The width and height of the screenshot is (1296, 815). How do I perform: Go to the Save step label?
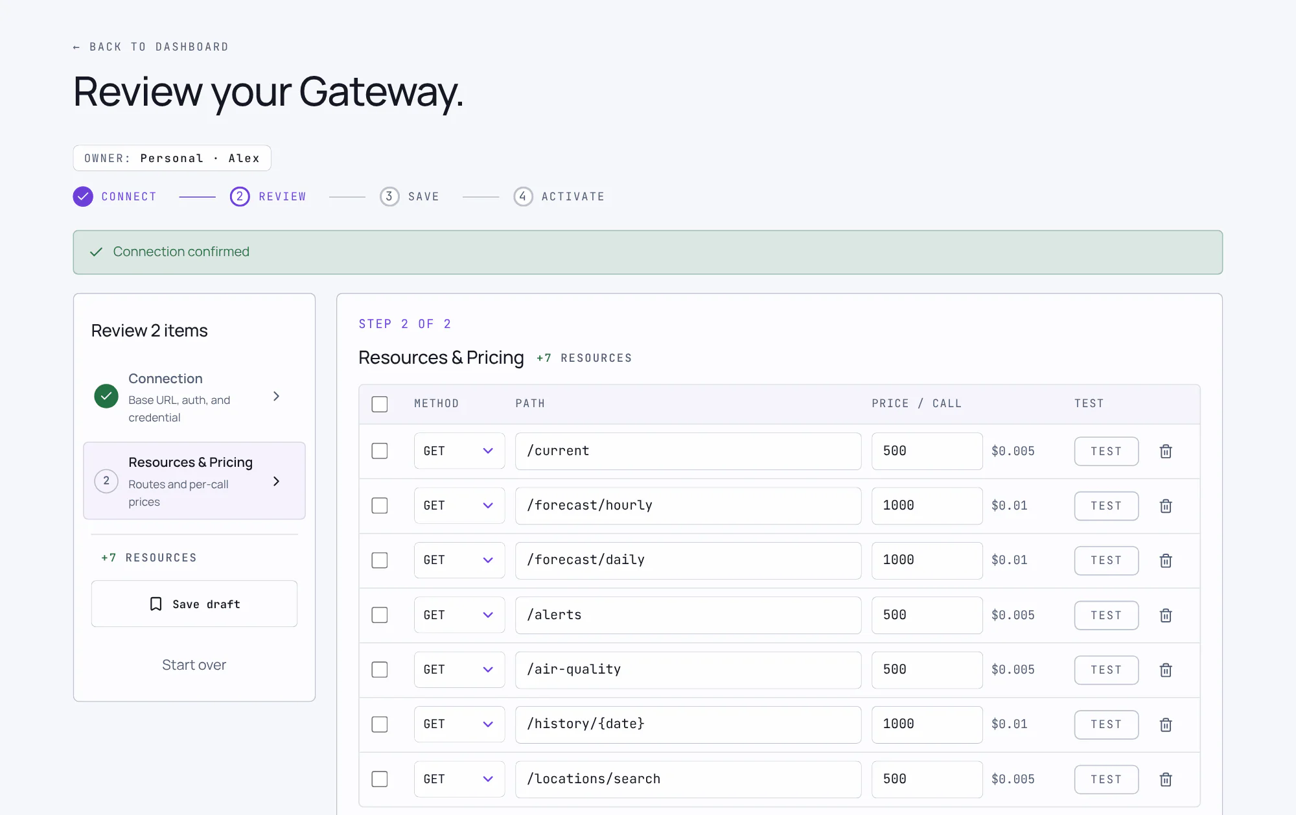(424, 196)
